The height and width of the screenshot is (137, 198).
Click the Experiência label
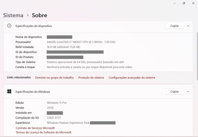click(x=23, y=123)
